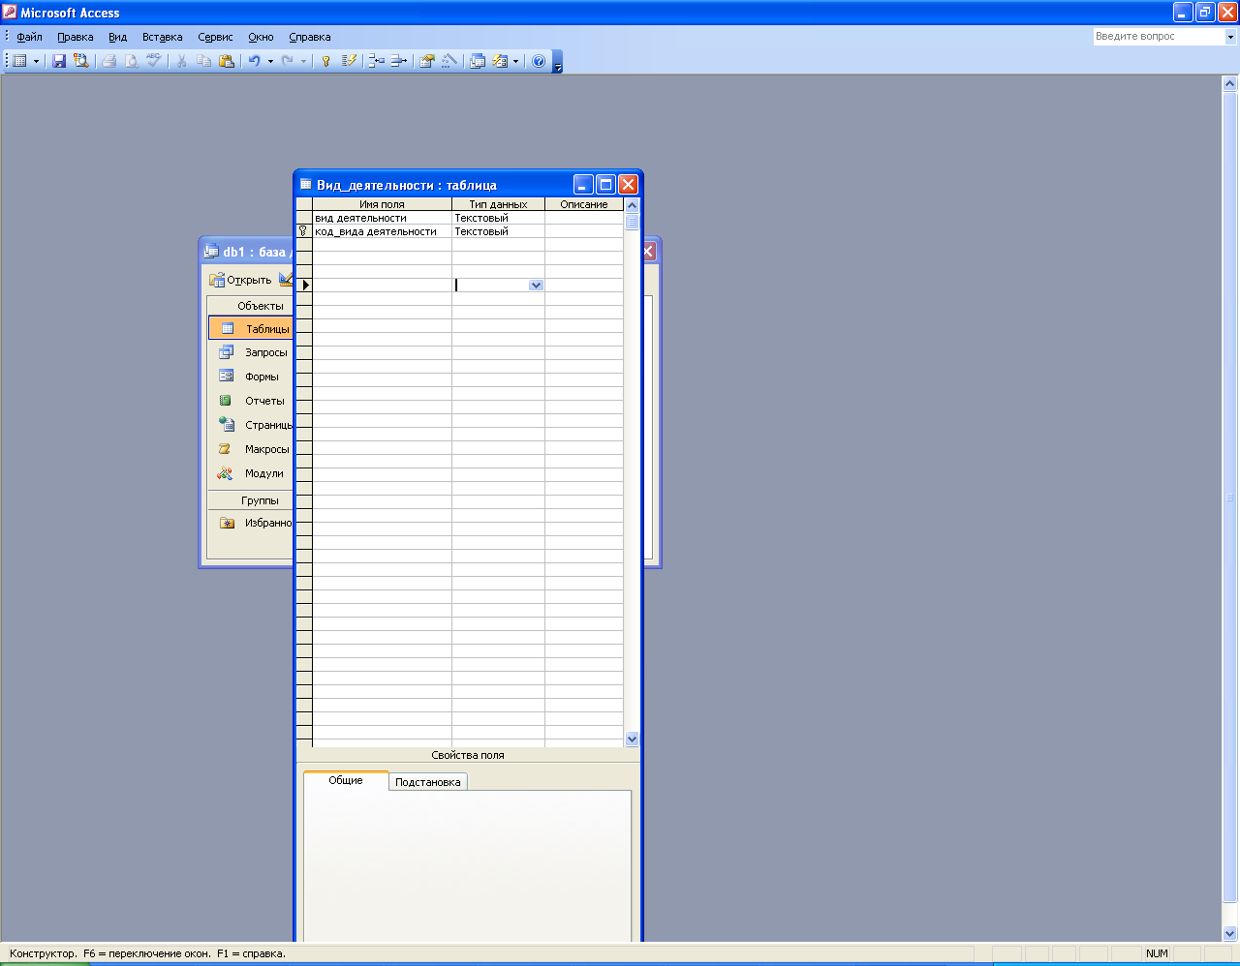Click the Primary Key toolbar icon

[326, 61]
